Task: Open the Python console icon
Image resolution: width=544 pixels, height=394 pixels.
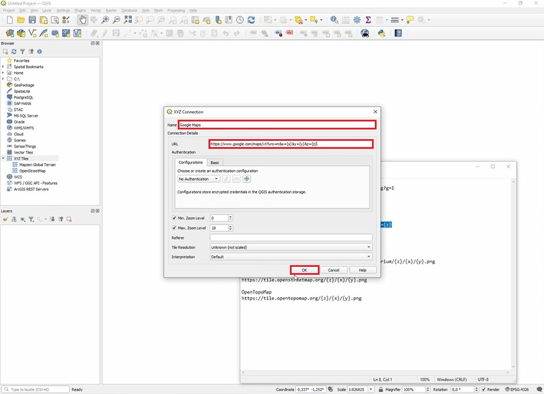Action: pyautogui.click(x=382, y=33)
